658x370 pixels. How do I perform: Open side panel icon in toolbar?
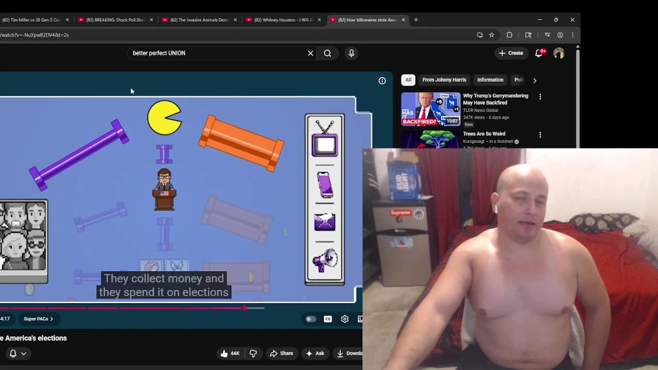tap(528, 35)
